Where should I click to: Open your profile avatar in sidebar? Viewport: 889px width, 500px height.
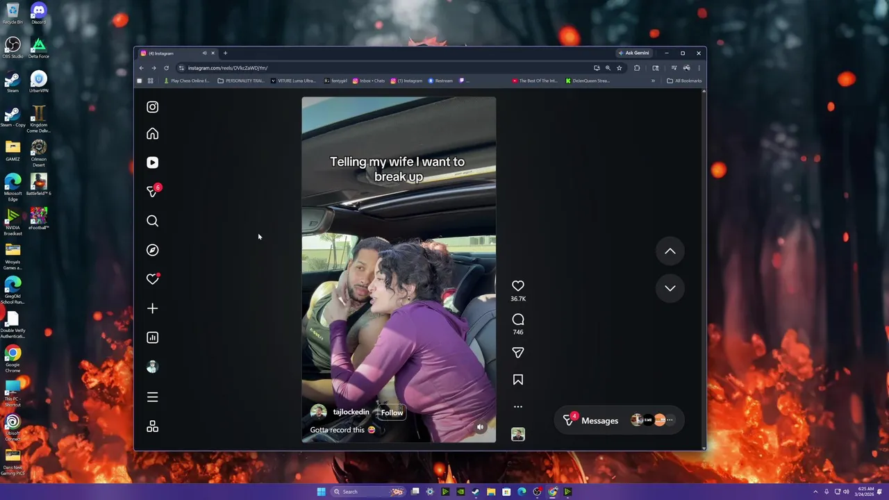[153, 367]
